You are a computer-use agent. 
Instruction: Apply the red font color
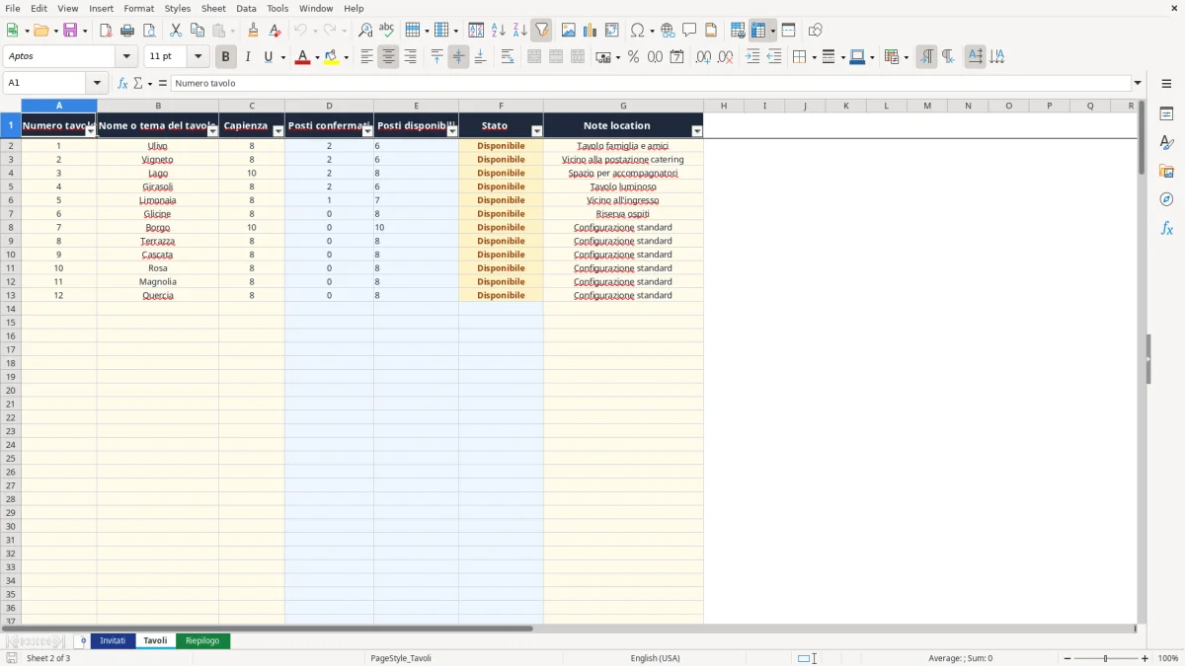tap(303, 57)
